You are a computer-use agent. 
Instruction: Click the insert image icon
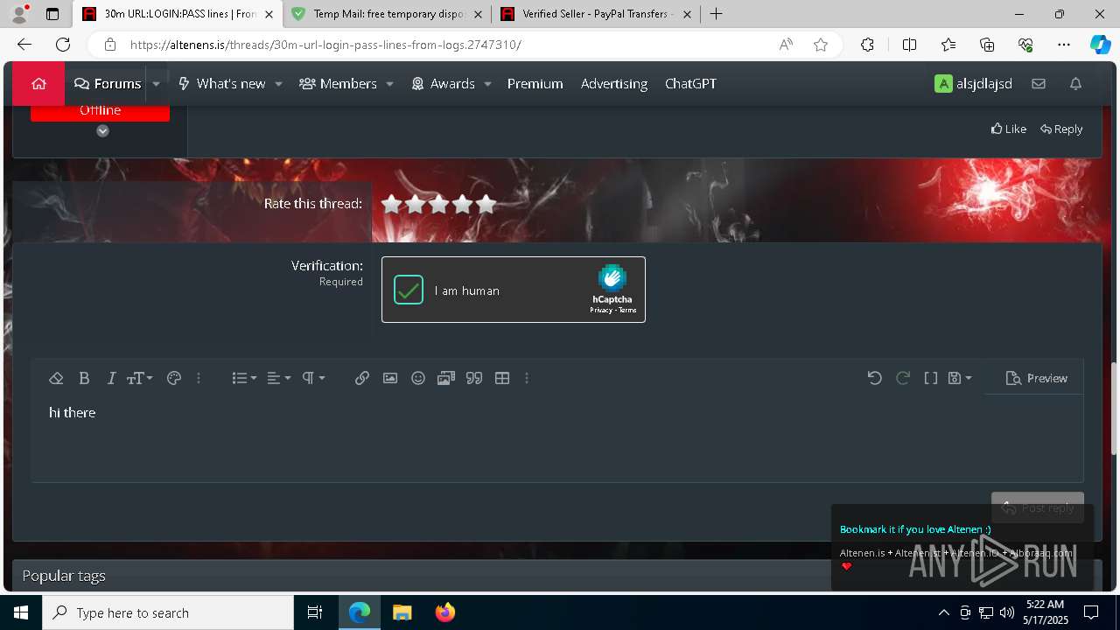(390, 378)
